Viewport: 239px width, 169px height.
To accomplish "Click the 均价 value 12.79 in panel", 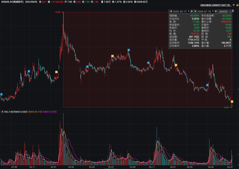I will 196,31.
